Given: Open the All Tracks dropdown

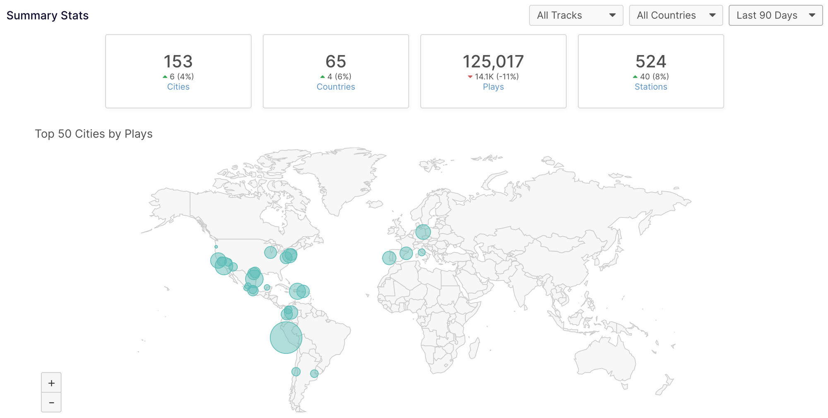Looking at the screenshot, I should (x=576, y=15).
